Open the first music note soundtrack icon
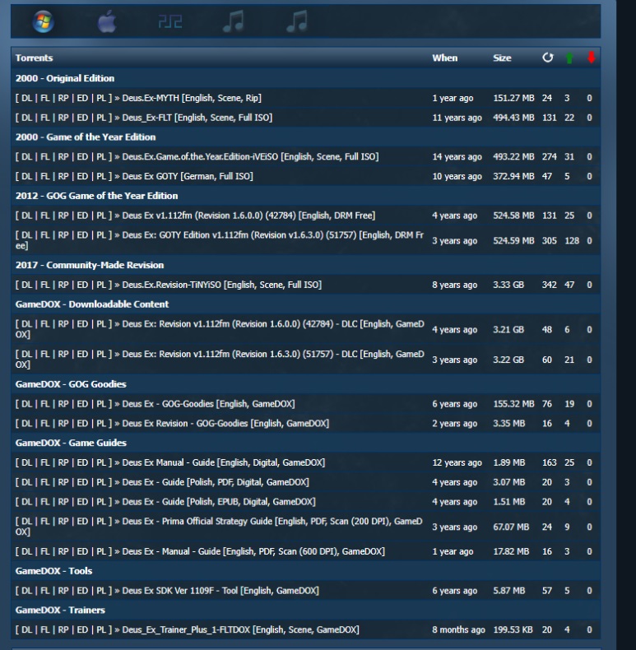The height and width of the screenshot is (650, 636). click(234, 21)
